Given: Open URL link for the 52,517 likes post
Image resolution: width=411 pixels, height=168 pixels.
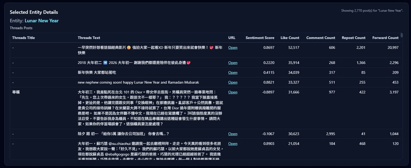Looking at the screenshot, I should tap(233, 48).
